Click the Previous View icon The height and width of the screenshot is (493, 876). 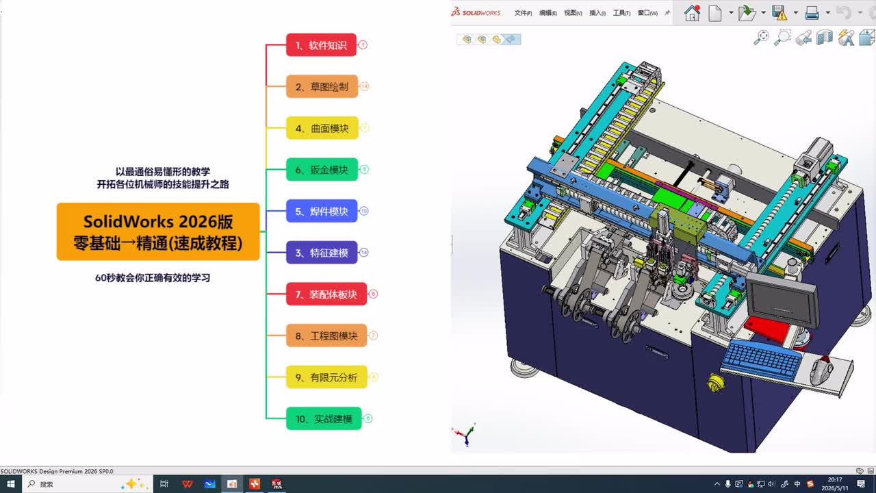803,38
